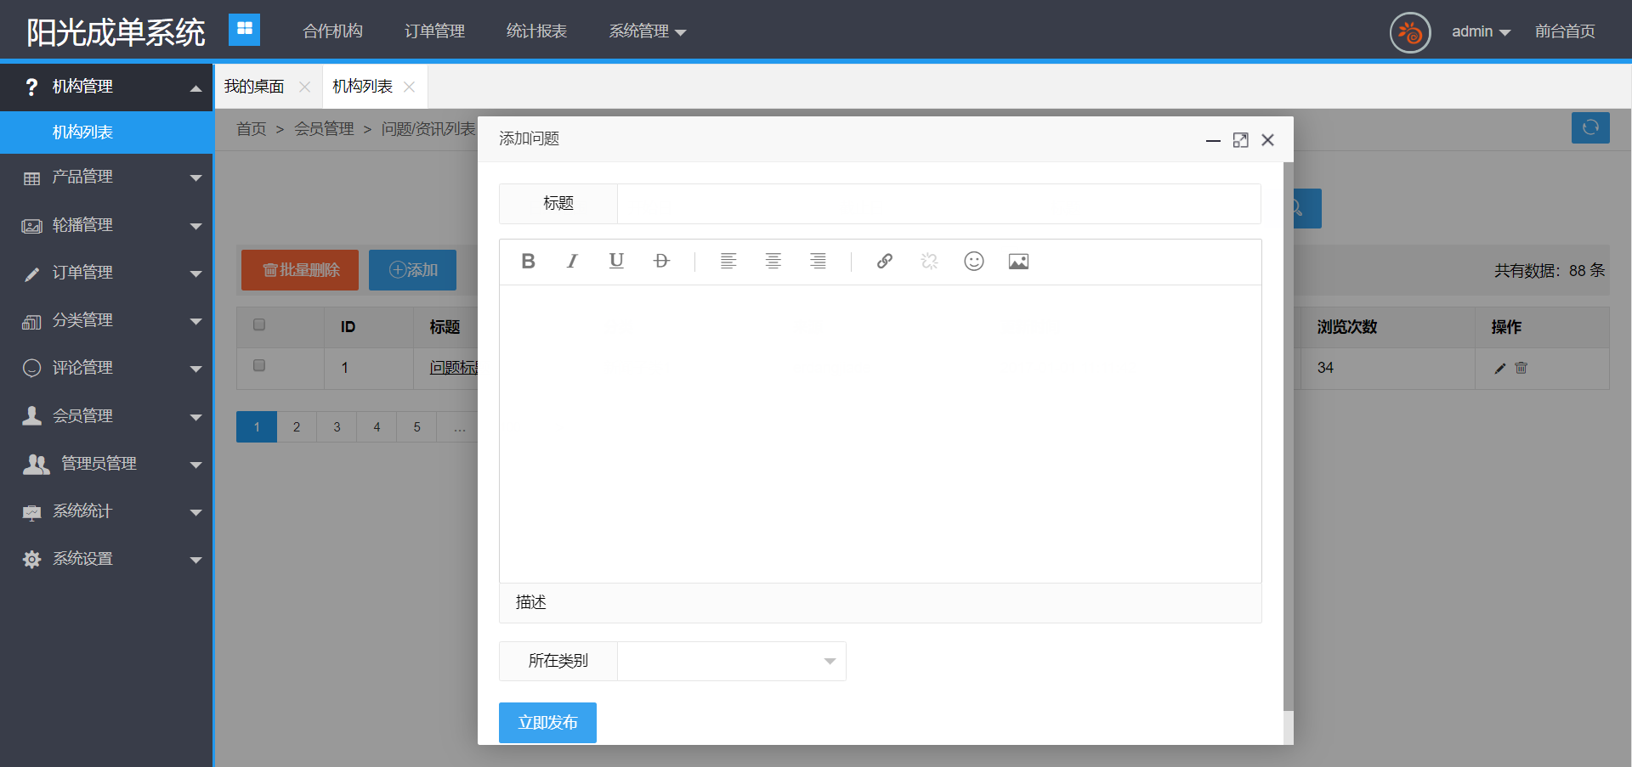Open the admin user dropdown
Image resolution: width=1632 pixels, height=767 pixels.
point(1480,32)
